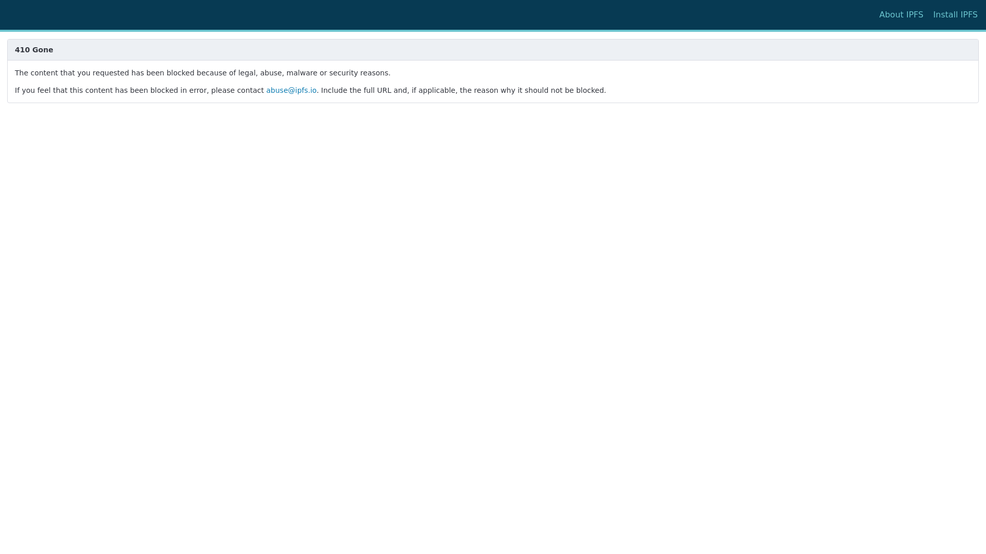Viewport: 986px width, 554px height.
Task: Click the word 'applicable' in the message
Action: [437, 90]
